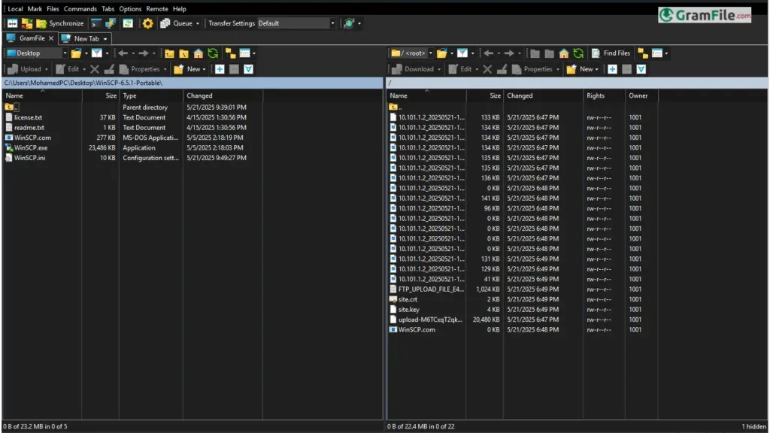This screenshot has width=770, height=433.
Task: Go back in local panel history
Action: [123, 53]
